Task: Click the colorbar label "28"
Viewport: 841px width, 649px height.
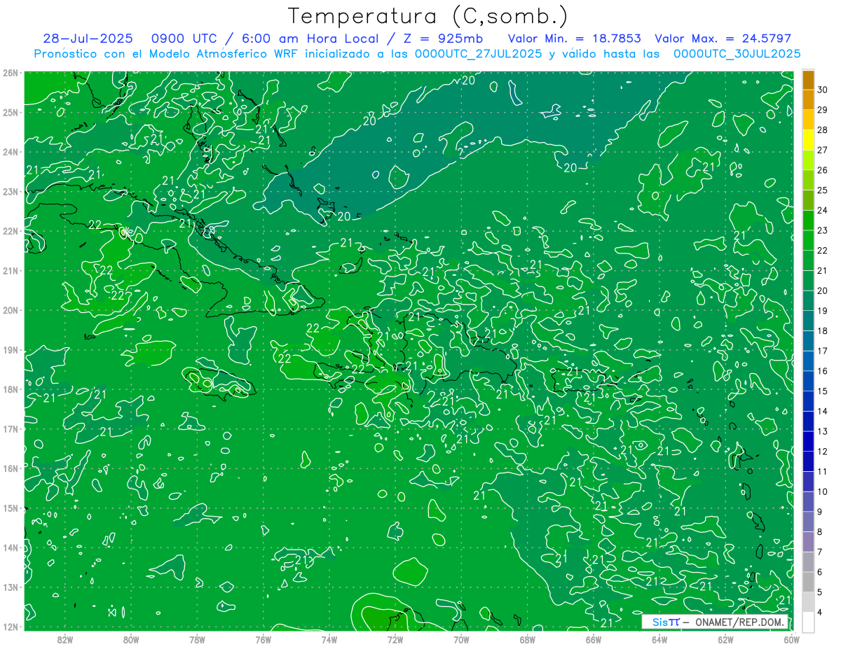Action: [x=823, y=130]
